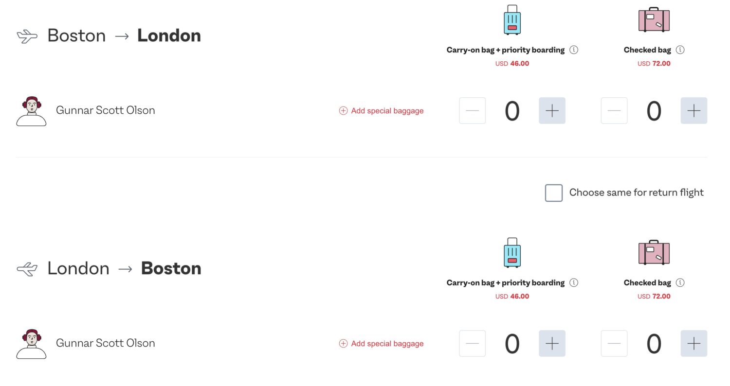This screenshot has height=386, width=730.
Task: Add special baggage for Boston to London flight
Action: click(x=382, y=111)
